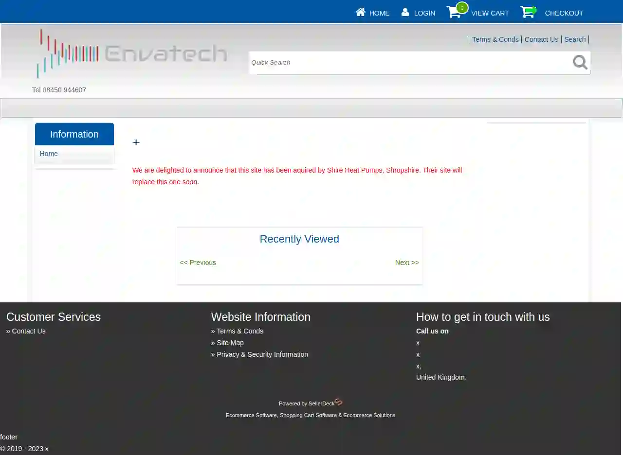Click the Envatech logo
623x455 pixels.
tap(132, 53)
